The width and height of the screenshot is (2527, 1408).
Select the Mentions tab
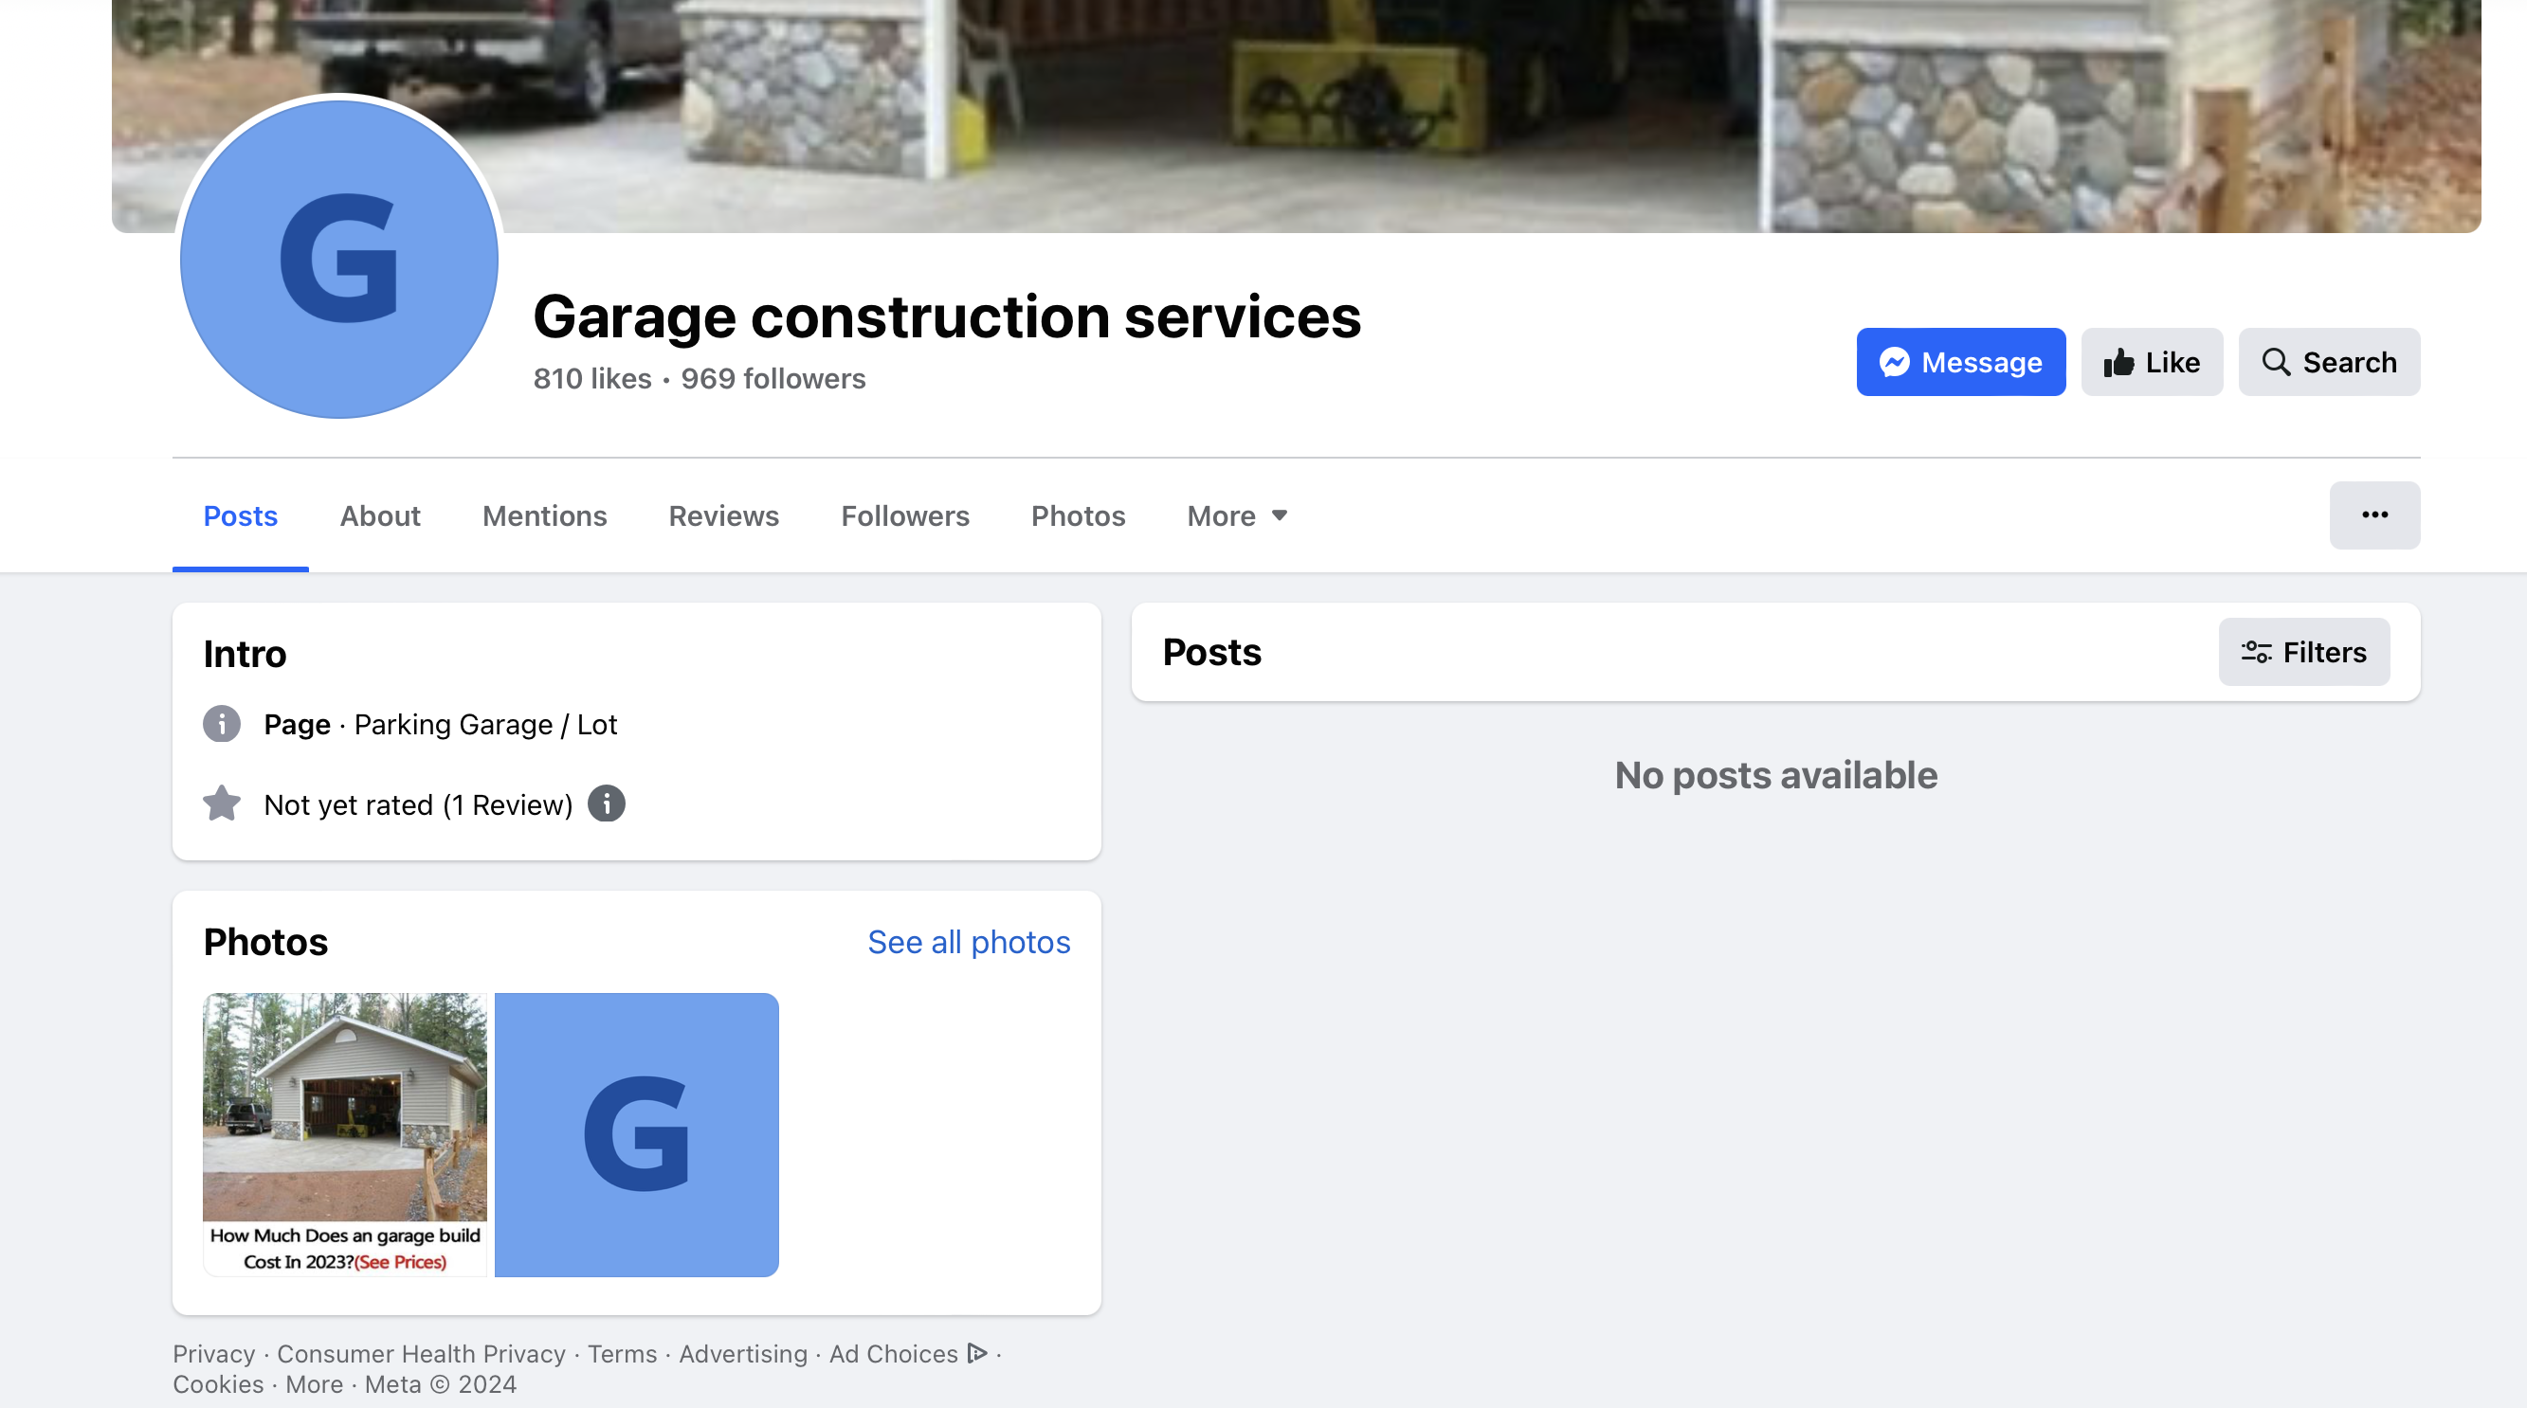[x=544, y=515]
